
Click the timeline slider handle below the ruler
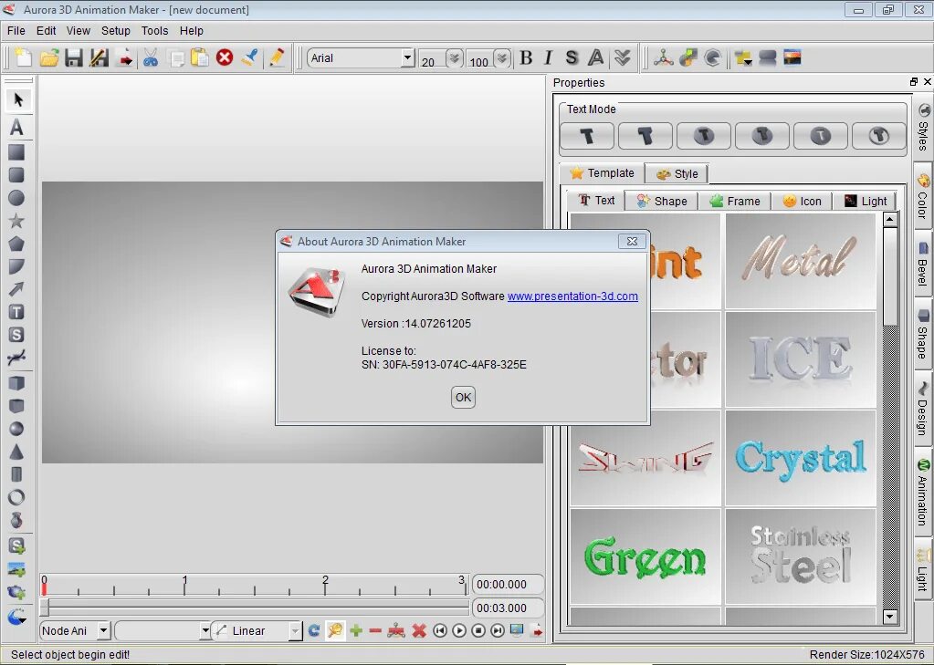click(x=45, y=608)
